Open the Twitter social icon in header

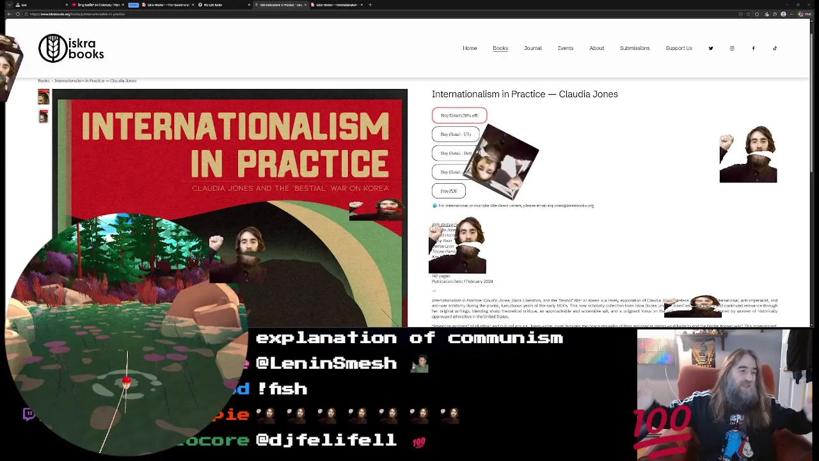coord(711,48)
